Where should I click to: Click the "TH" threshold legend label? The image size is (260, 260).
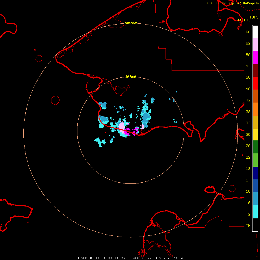click(248, 226)
